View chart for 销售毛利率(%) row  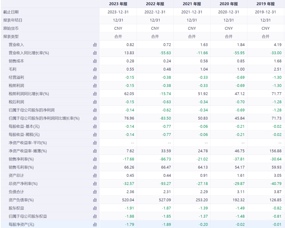coord(95,167)
